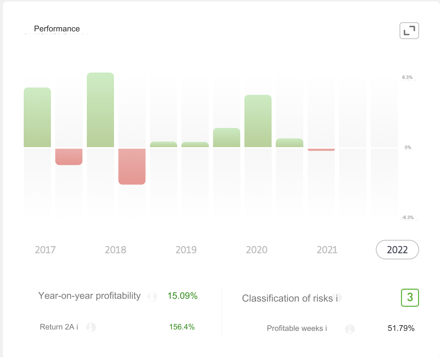This screenshot has width=440, height=357.
Task: Click the tiny red bar near zero line
Action: pyautogui.click(x=321, y=150)
